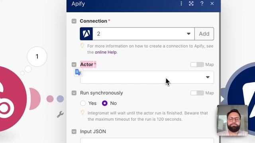Click the lightbulb hint icon under Connection

pyautogui.click(x=82, y=45)
